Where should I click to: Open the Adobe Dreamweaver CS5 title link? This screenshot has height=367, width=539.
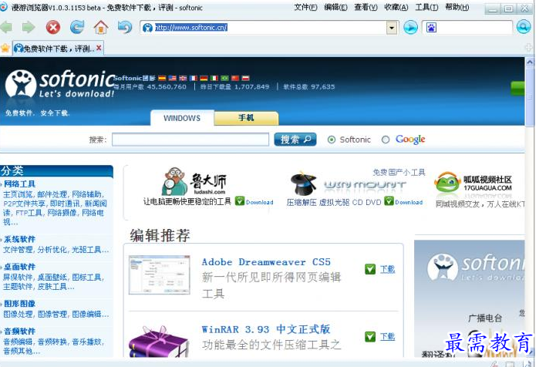pos(266,262)
